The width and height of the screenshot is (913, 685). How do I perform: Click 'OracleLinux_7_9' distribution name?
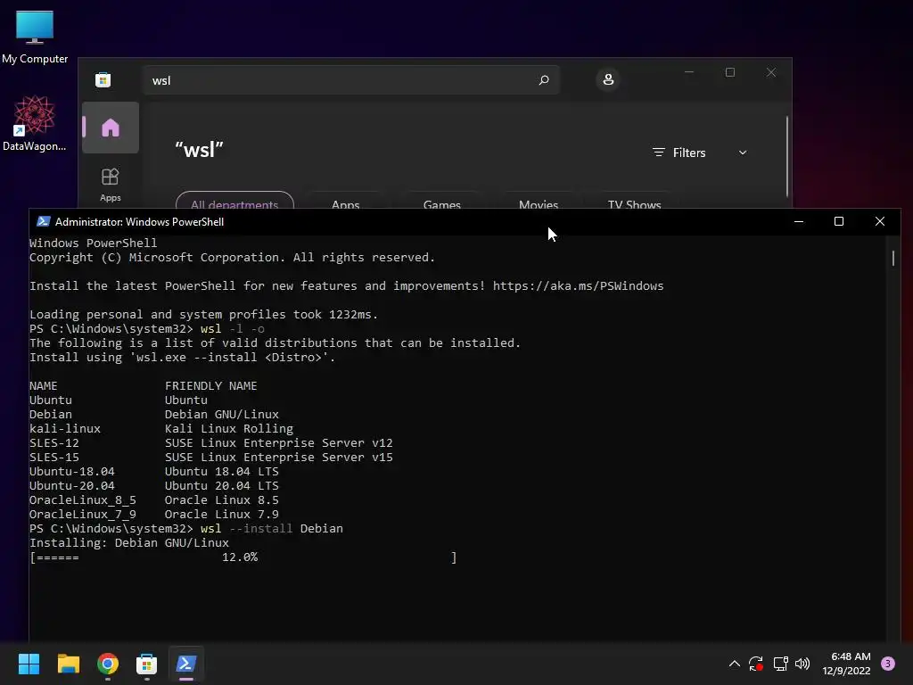(x=83, y=515)
